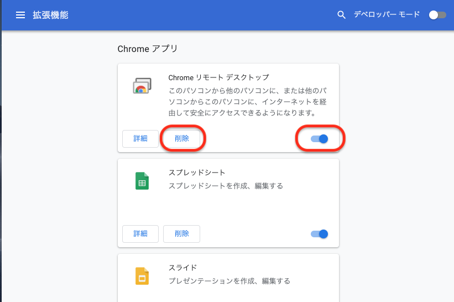454x302 pixels.
Task: Click the Chrome リモート デスクトップ title text
Action: tap(218, 77)
